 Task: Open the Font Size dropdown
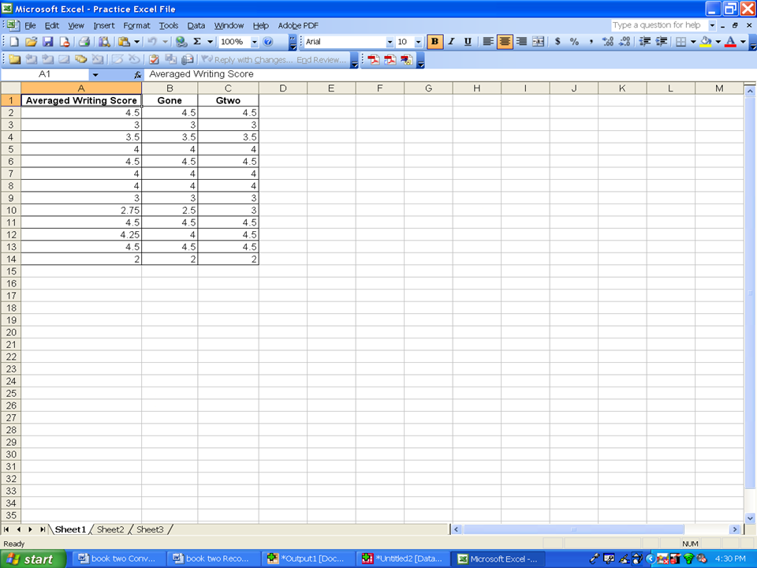pos(418,42)
